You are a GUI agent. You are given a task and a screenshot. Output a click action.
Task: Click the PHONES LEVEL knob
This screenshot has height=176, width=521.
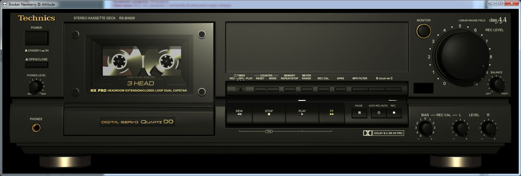[36, 86]
